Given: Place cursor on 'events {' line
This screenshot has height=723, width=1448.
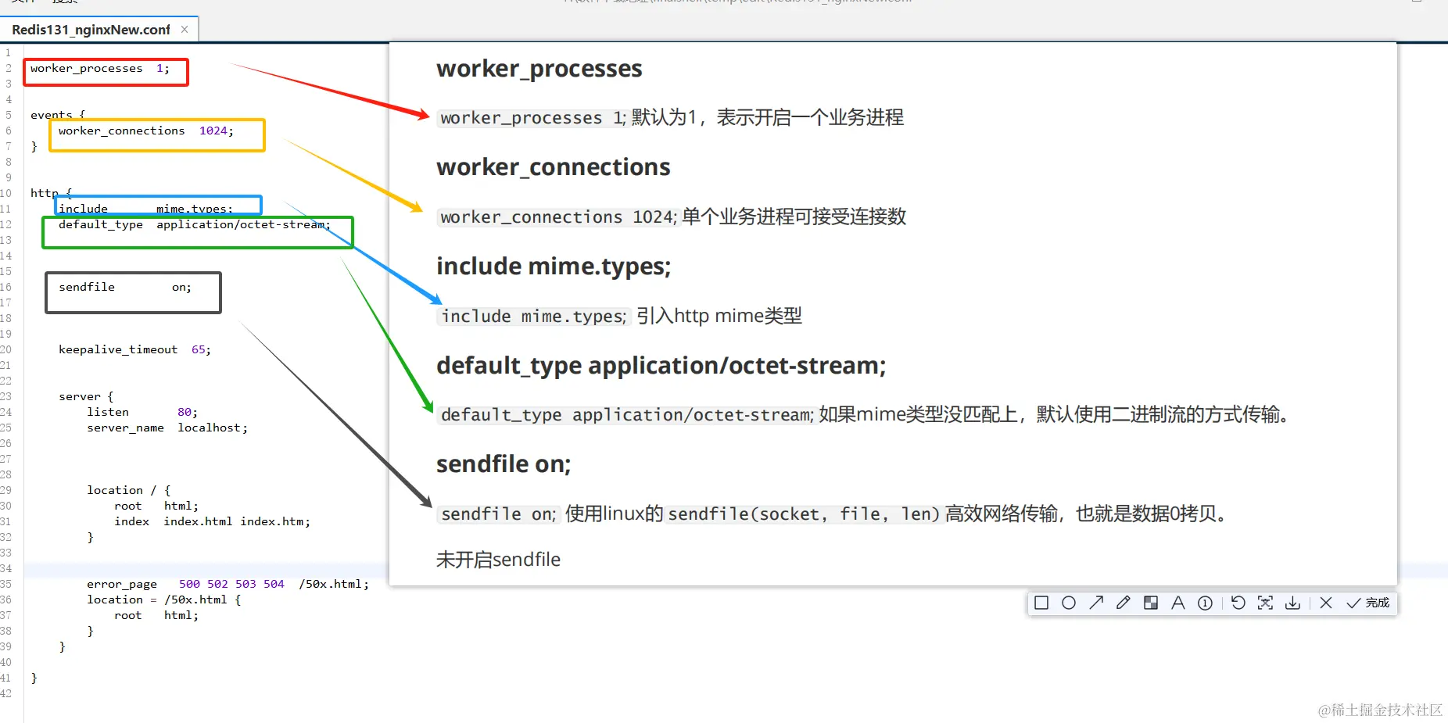Looking at the screenshot, I should 58,115.
